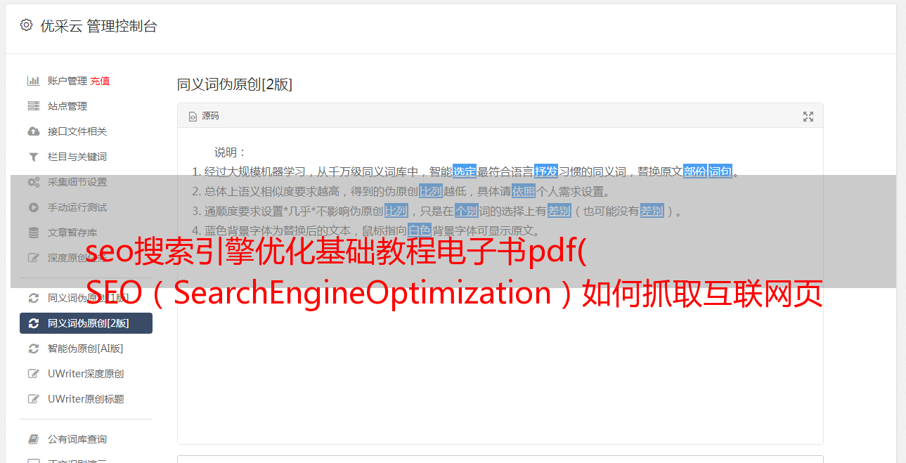
Task: Click the filter icon for 栏目与关键词
Action: pyautogui.click(x=33, y=157)
